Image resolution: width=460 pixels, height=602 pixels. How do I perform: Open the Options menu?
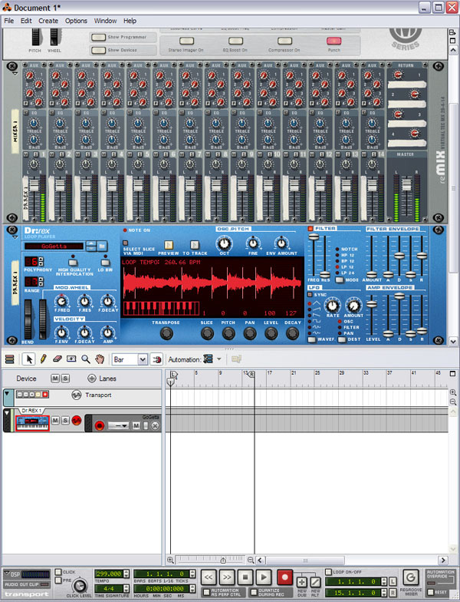tap(76, 21)
